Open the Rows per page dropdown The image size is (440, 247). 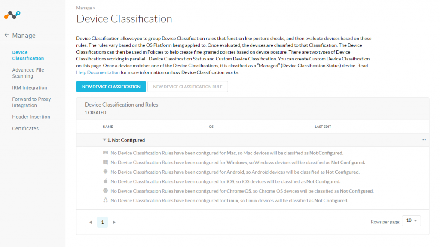pyautogui.click(x=411, y=220)
